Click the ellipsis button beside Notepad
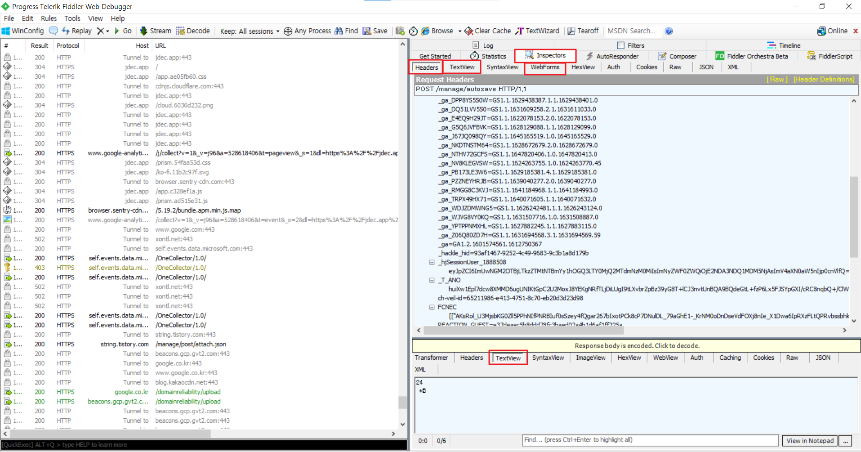This screenshot has width=861, height=452. tap(845, 441)
